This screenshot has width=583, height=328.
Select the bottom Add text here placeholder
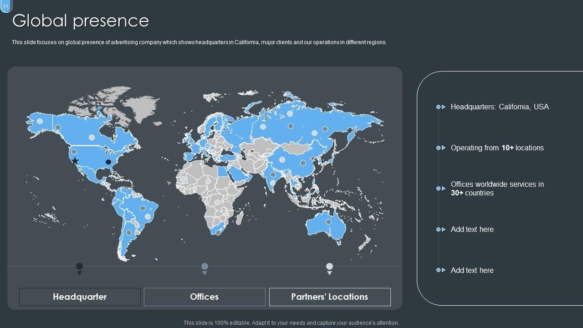point(472,271)
